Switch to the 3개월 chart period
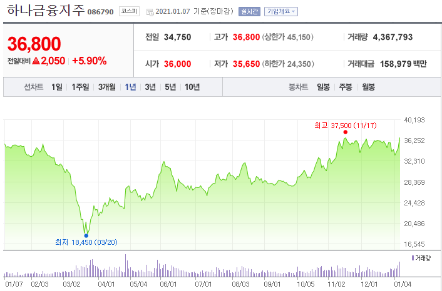Screen dimensions: 442x291 pyautogui.click(x=107, y=87)
